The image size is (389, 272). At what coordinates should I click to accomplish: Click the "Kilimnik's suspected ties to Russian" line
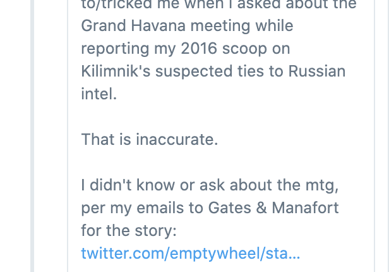coord(213,71)
